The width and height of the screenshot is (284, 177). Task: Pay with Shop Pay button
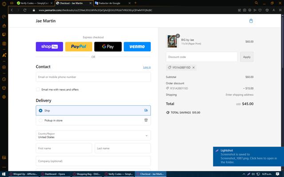pyautogui.click(x=49, y=46)
